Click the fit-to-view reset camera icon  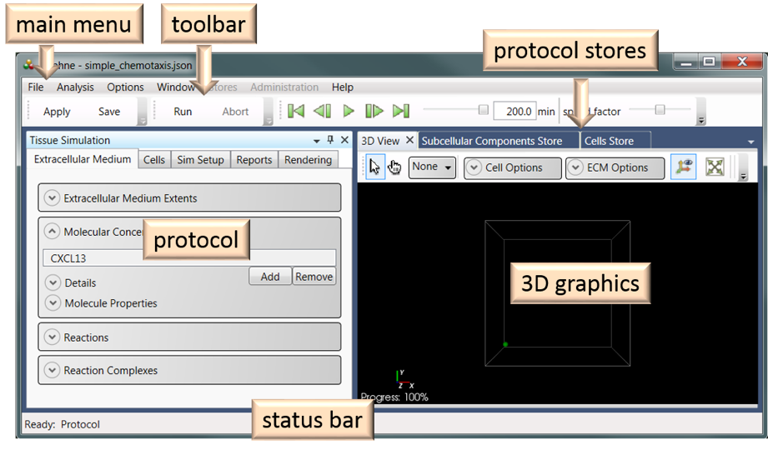[x=715, y=167]
